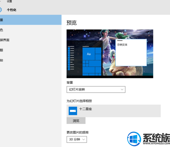
Task: Click the 个性化 title text
Action: (11, 10)
